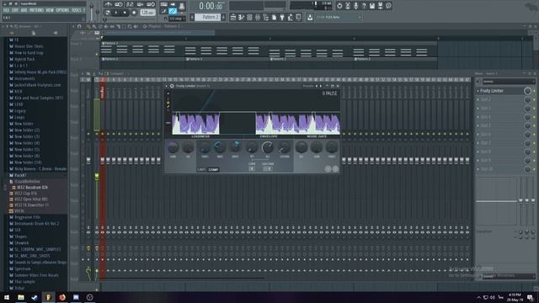Screen dimensions: 539x303
Task: Click the Fruity Limiter REL knob
Action: [x=268, y=148]
